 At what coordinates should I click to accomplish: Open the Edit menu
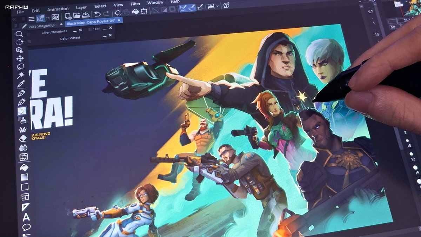pyautogui.click(x=36, y=11)
